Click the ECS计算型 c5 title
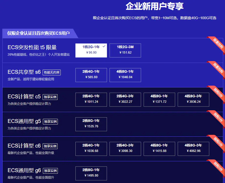225x183 pixels. [x=24, y=97]
